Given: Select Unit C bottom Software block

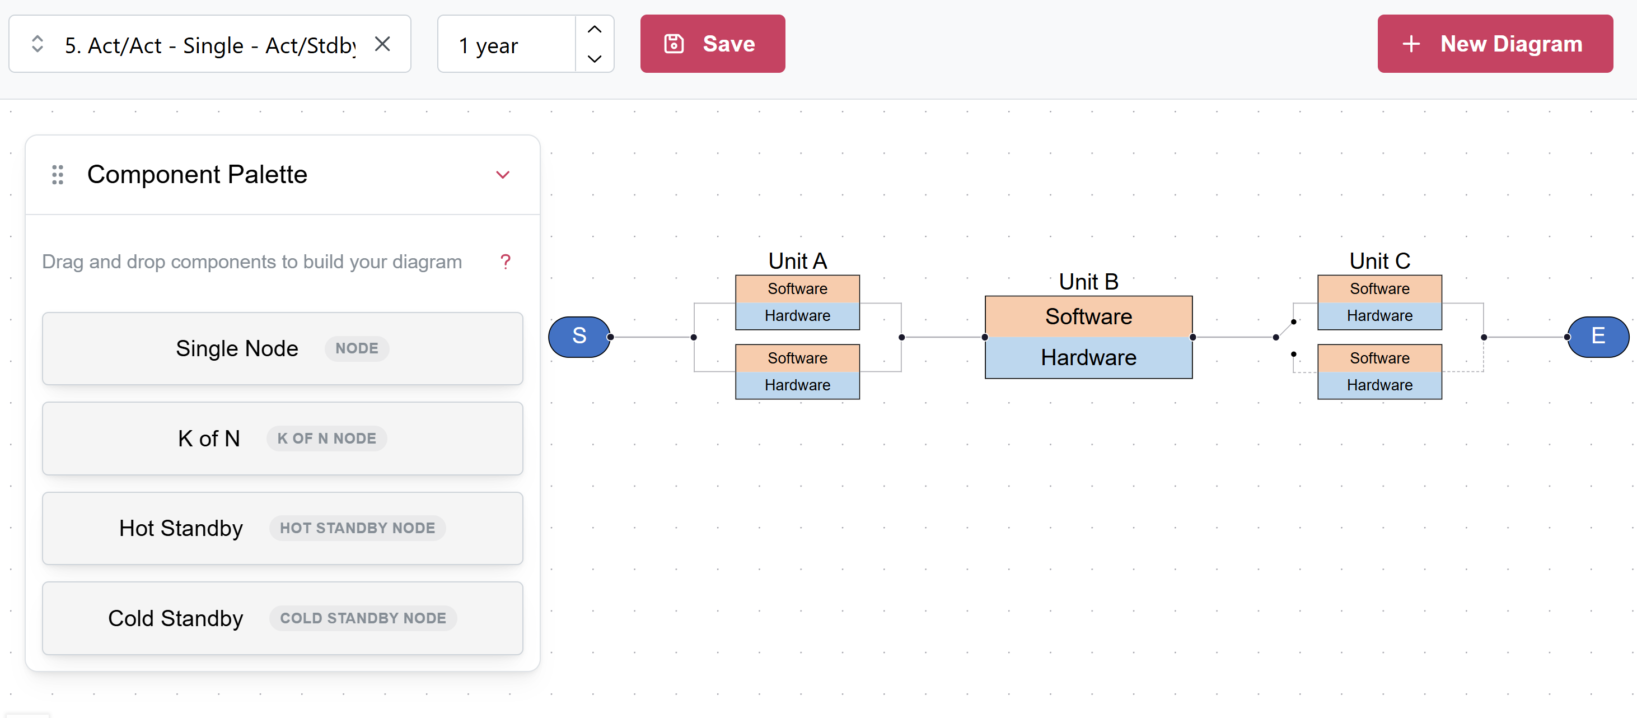Looking at the screenshot, I should click(1379, 358).
